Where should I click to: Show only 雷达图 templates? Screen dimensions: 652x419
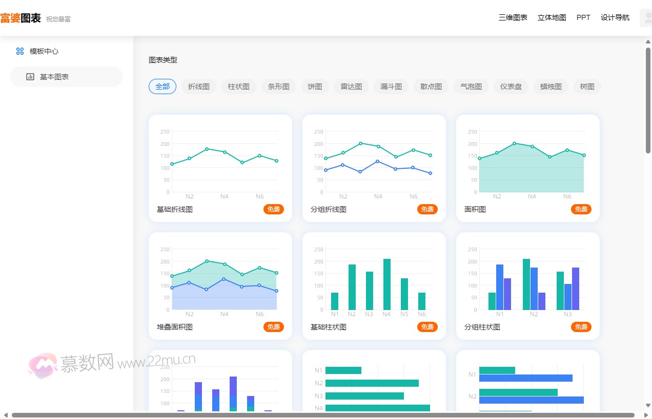(351, 86)
